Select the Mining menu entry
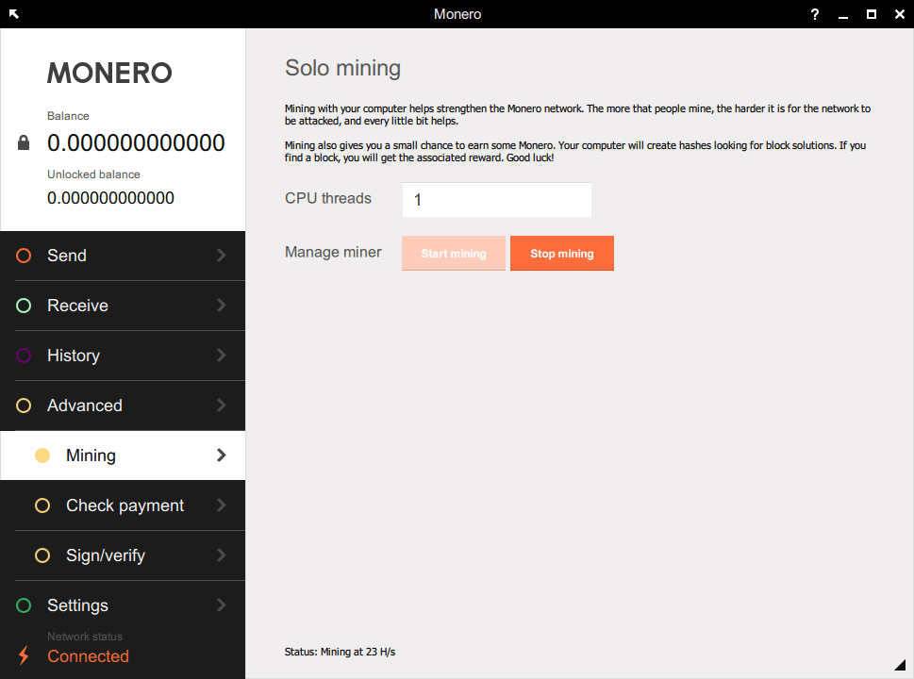The height and width of the screenshot is (679, 914). [x=123, y=455]
